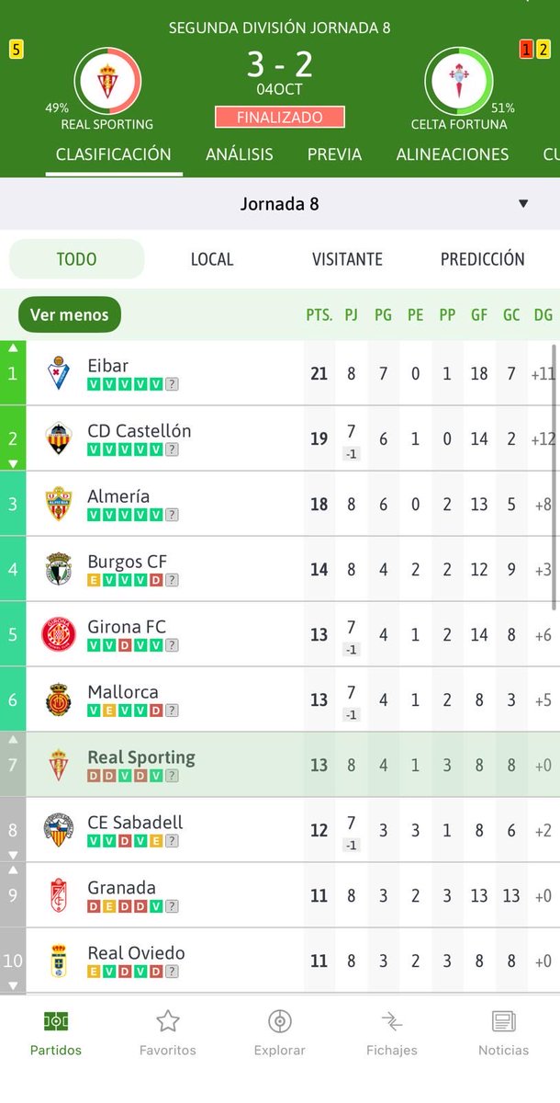Select the TODO filter

pyautogui.click(x=76, y=259)
